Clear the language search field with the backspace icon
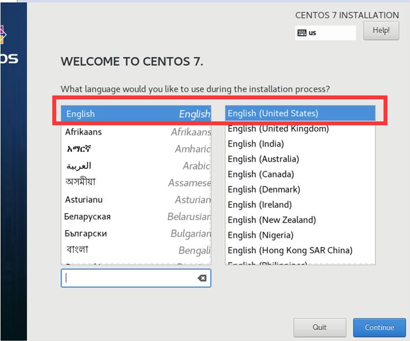The height and width of the screenshot is (341, 410). pyautogui.click(x=202, y=278)
